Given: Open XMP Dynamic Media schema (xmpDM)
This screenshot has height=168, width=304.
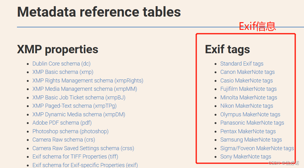Looking at the screenshot, I should 79,114.
